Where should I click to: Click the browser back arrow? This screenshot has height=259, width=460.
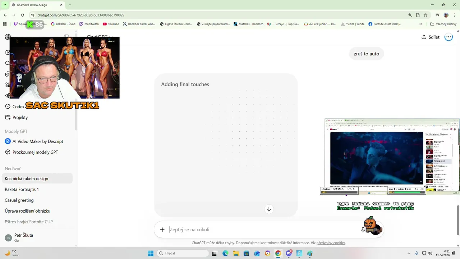tap(5, 15)
